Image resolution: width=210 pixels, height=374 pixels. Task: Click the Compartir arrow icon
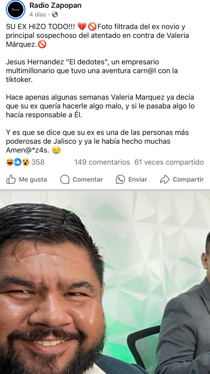tap(165, 179)
